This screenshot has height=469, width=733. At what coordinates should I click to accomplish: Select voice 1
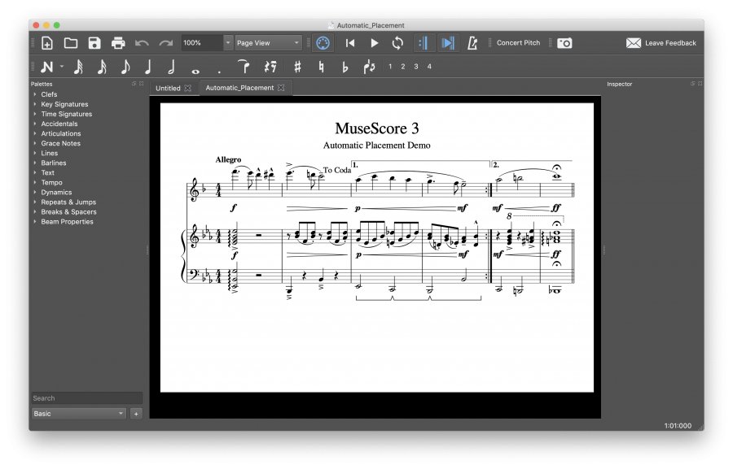390,67
